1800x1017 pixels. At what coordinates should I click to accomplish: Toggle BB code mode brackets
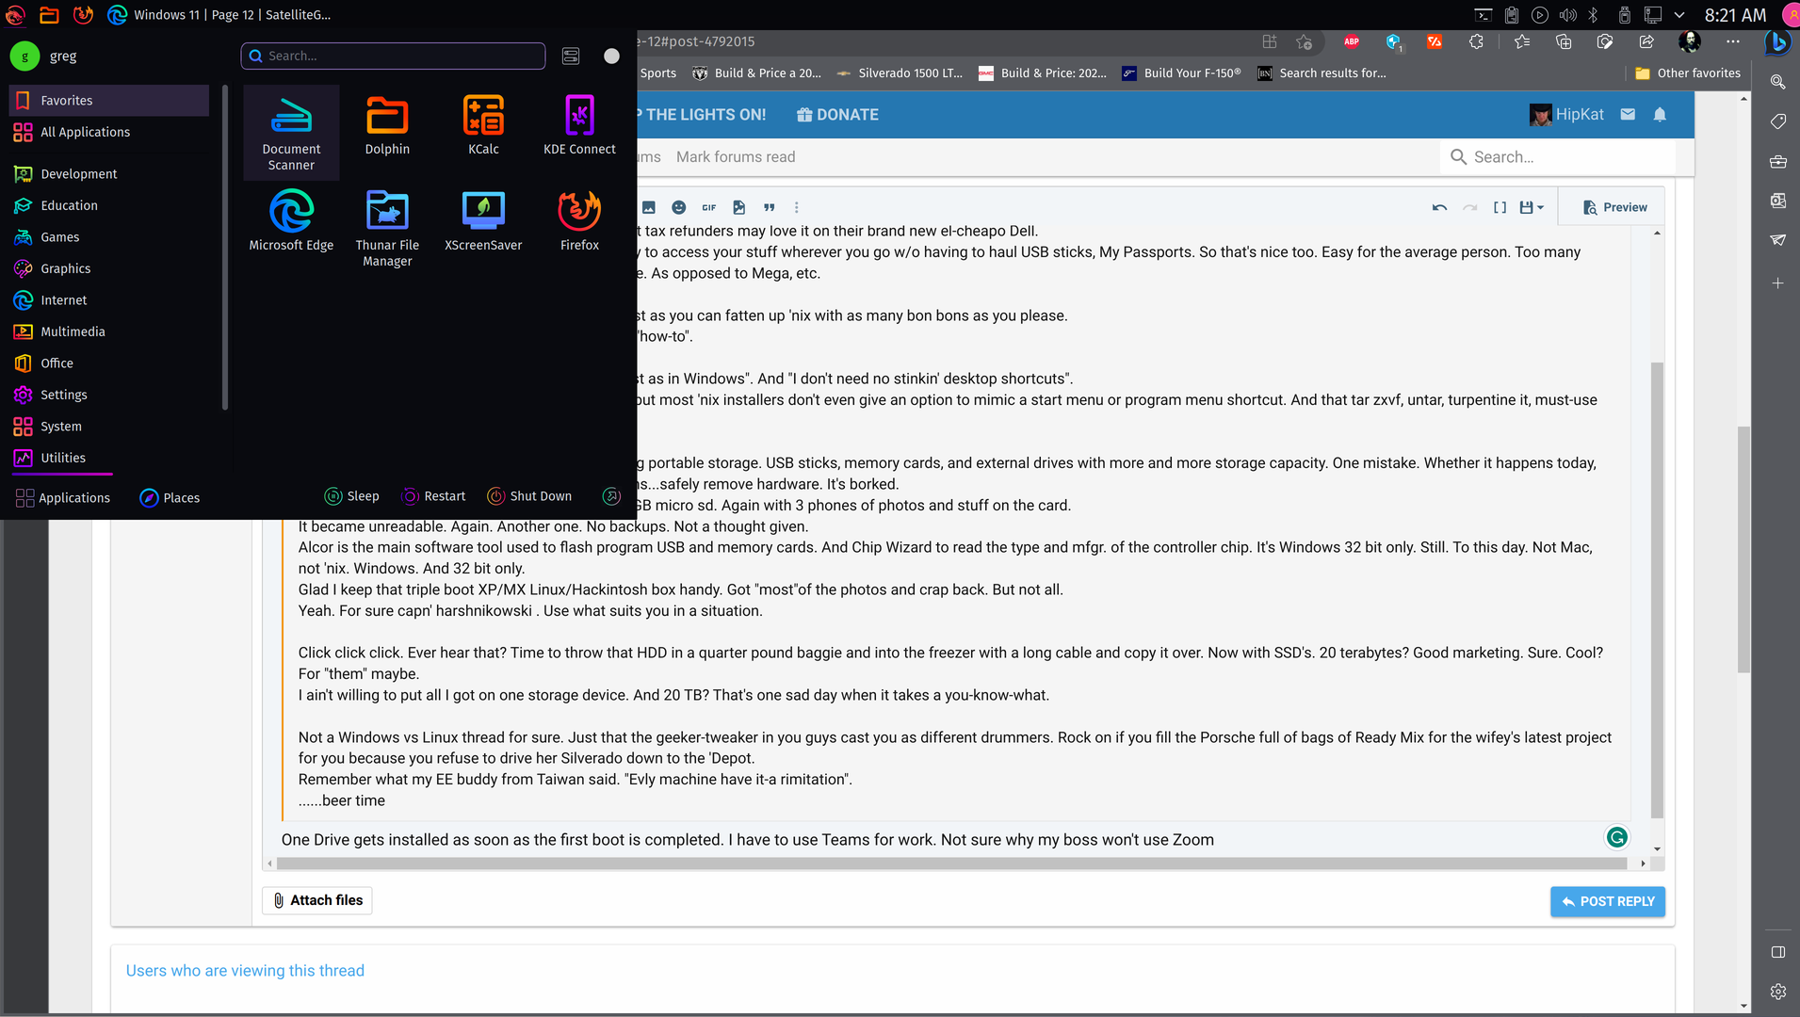[1500, 207]
